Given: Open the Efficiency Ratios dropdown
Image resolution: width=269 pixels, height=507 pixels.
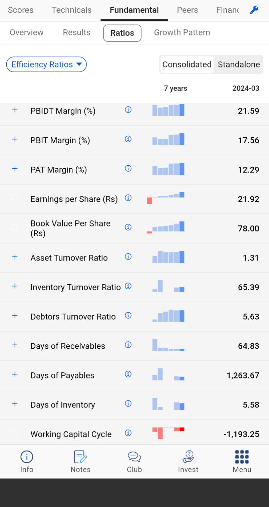Looking at the screenshot, I should [x=46, y=64].
